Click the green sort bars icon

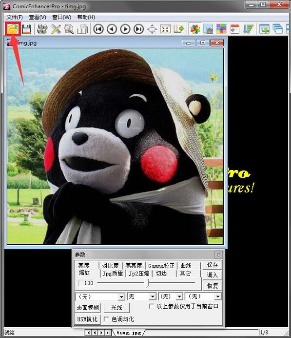(x=248, y=29)
